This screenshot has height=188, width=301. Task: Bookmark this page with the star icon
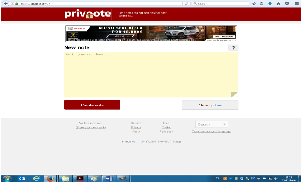(254, 3)
